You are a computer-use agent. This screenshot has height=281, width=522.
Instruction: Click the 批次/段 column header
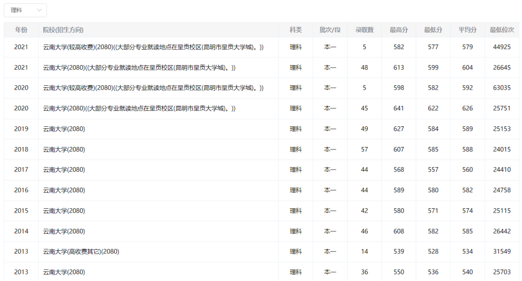click(x=330, y=30)
